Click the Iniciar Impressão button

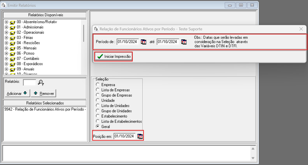pyautogui.click(x=114, y=57)
